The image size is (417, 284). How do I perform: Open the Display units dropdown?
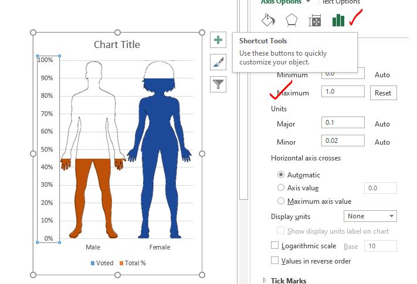click(x=370, y=216)
